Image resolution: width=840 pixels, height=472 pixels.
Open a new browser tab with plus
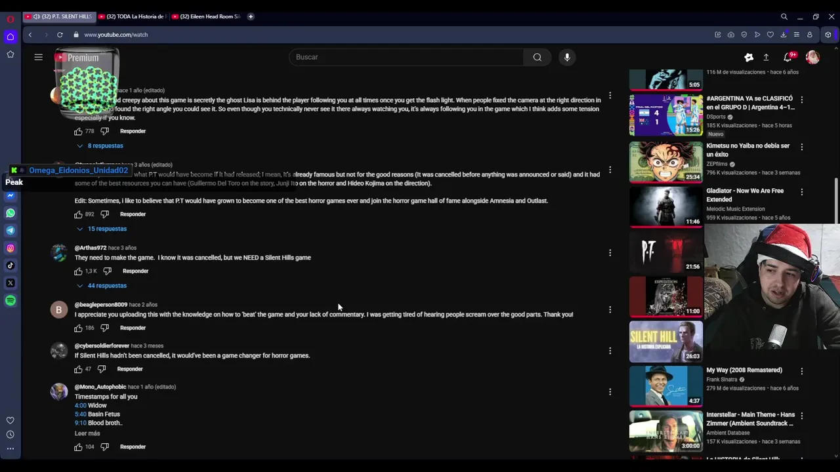point(251,16)
